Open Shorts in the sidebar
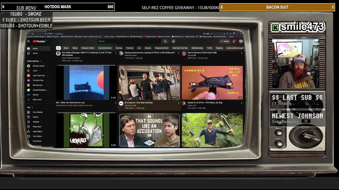This screenshot has width=339, height=190. 38,53
